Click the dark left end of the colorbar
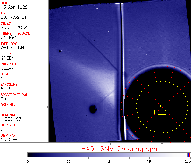191x163 pixels. pos(30,154)
